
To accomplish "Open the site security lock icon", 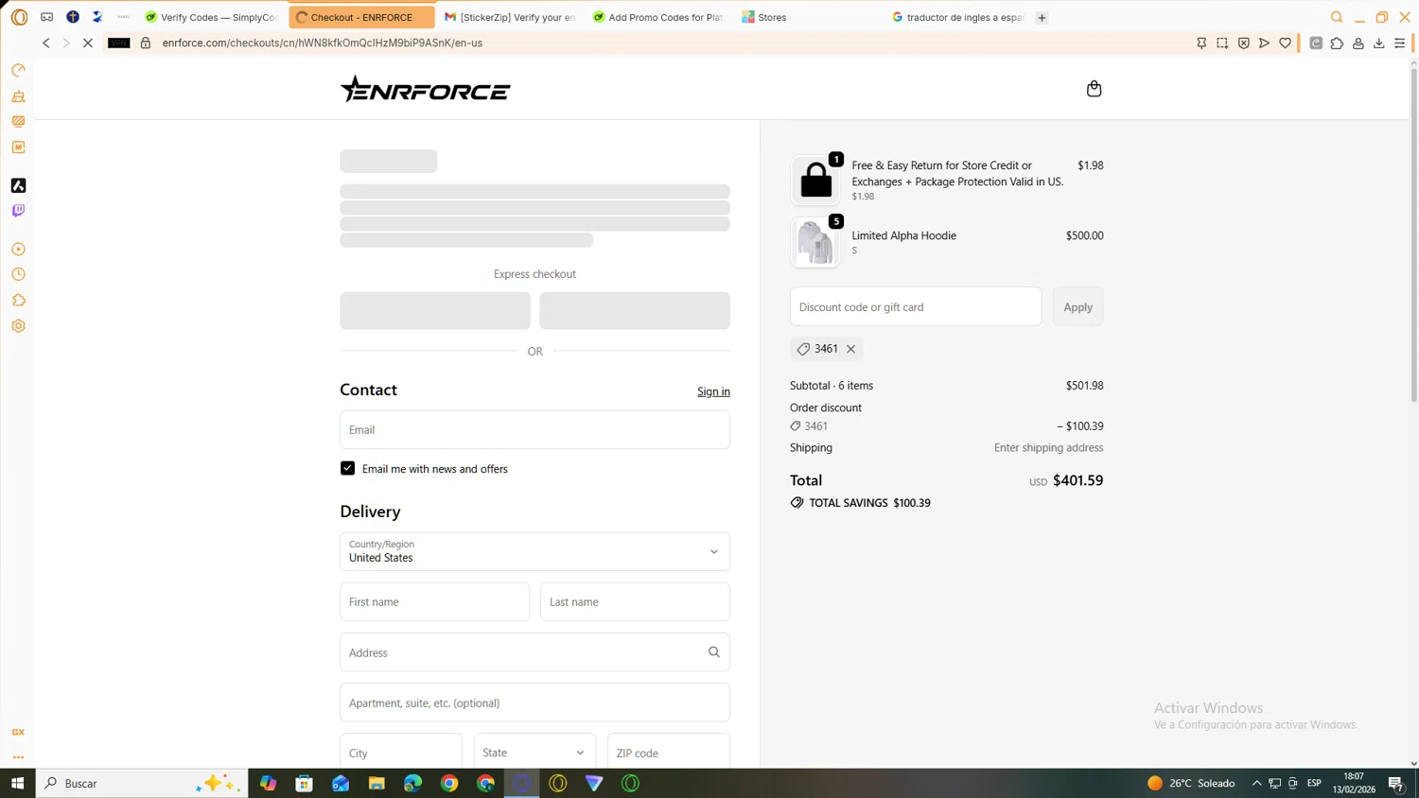I will (x=146, y=43).
